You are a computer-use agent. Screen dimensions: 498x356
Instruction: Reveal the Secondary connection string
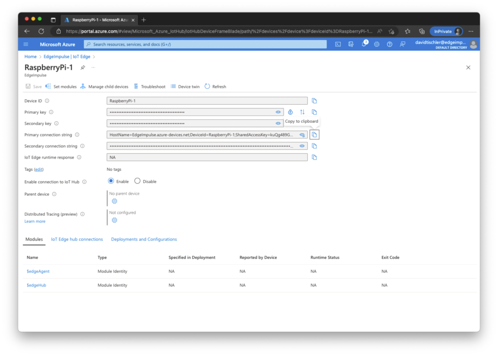pyautogui.click(x=302, y=146)
